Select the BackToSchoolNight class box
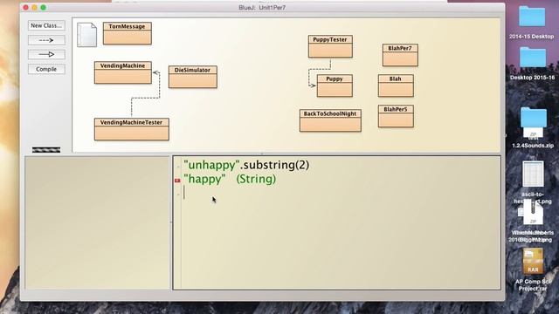Viewport: 559px width, 314px height. pos(330,120)
